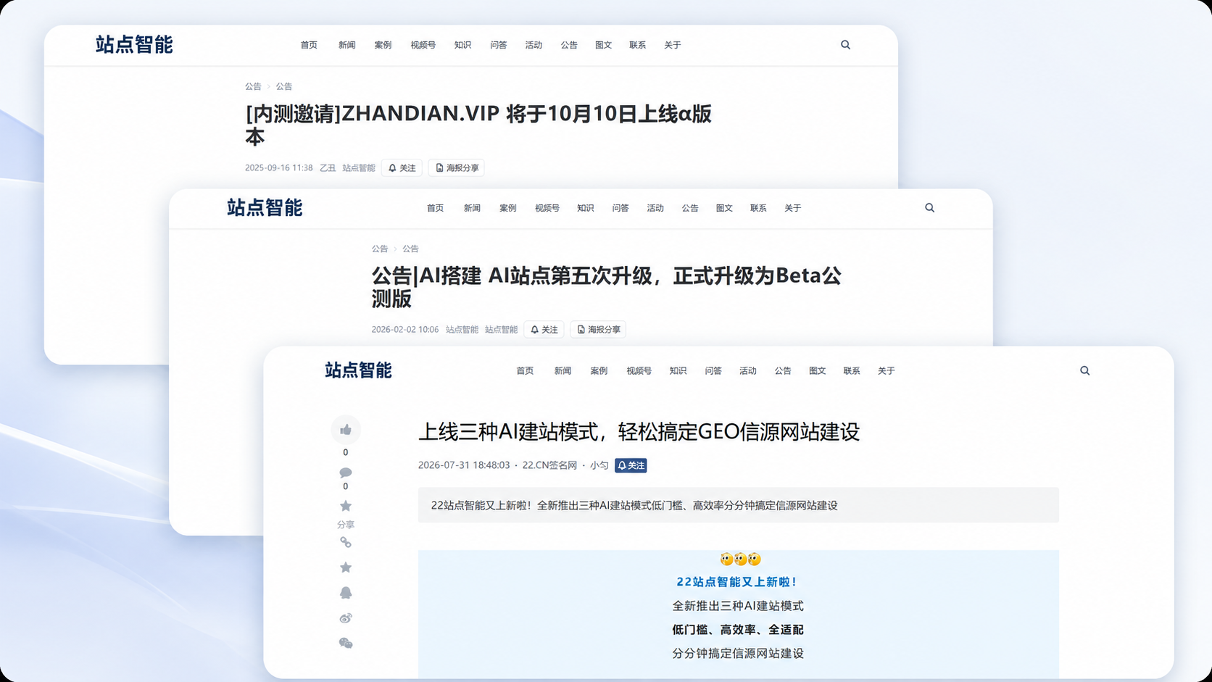This screenshot has width=1212, height=682.
Task: Open 首页 in the front window nav
Action: [x=525, y=371]
